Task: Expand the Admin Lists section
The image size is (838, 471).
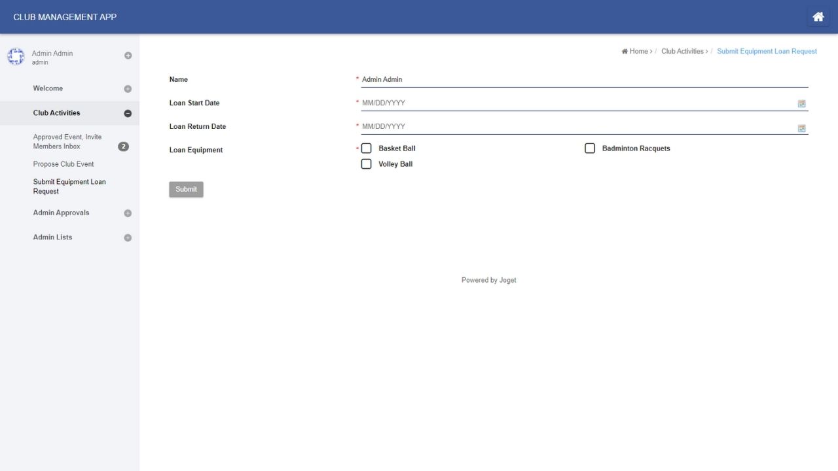Action: (x=128, y=237)
